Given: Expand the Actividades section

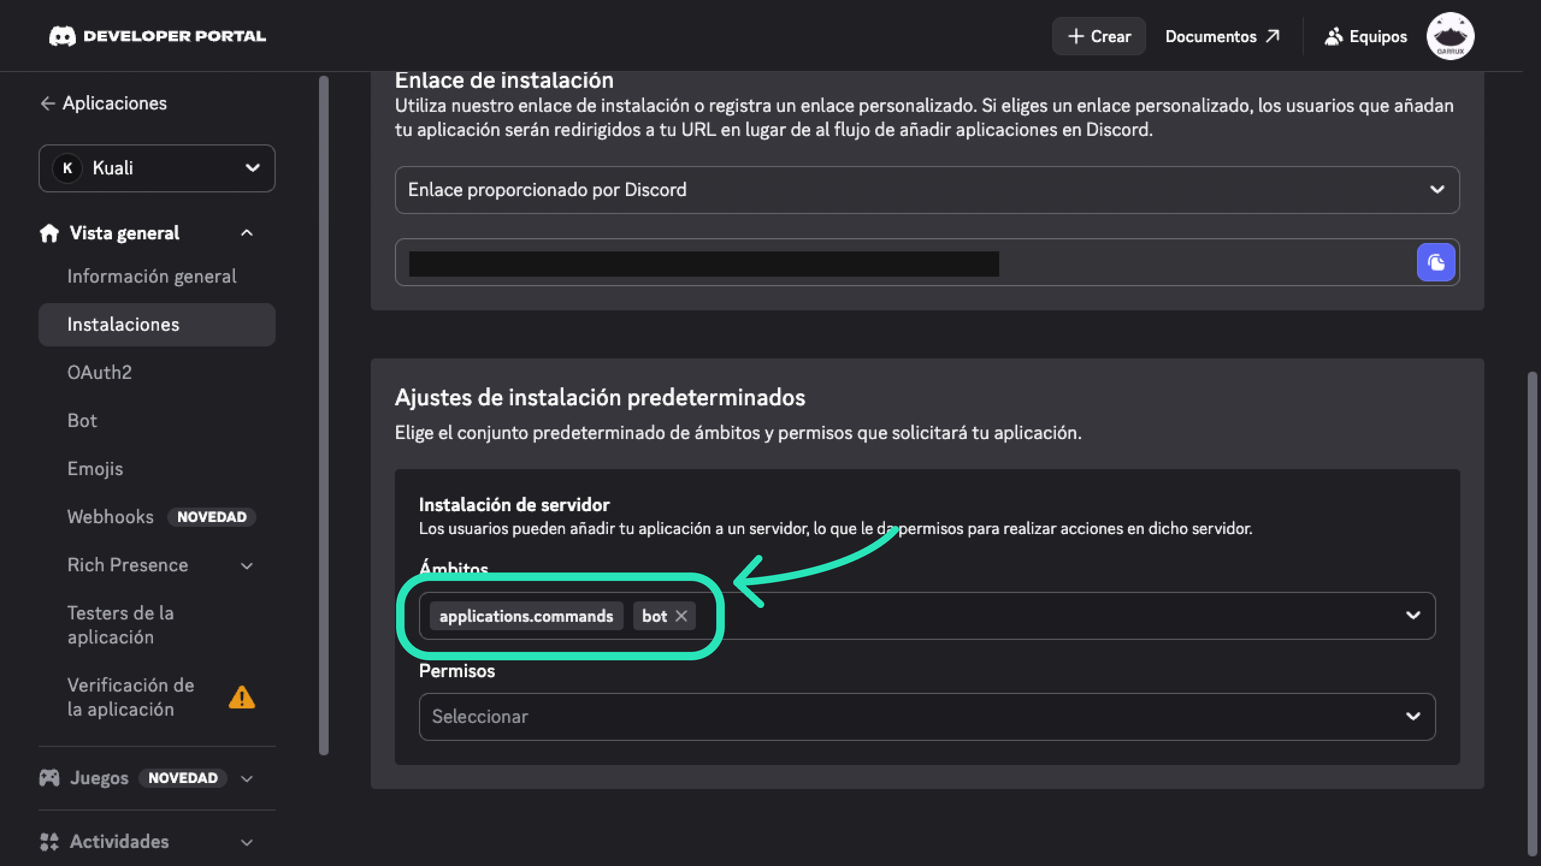Looking at the screenshot, I should [x=247, y=843].
